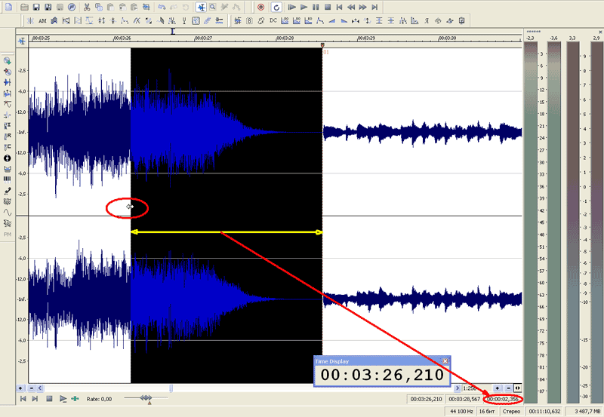
Task: Pause playback in top transport bar
Action: point(316,7)
